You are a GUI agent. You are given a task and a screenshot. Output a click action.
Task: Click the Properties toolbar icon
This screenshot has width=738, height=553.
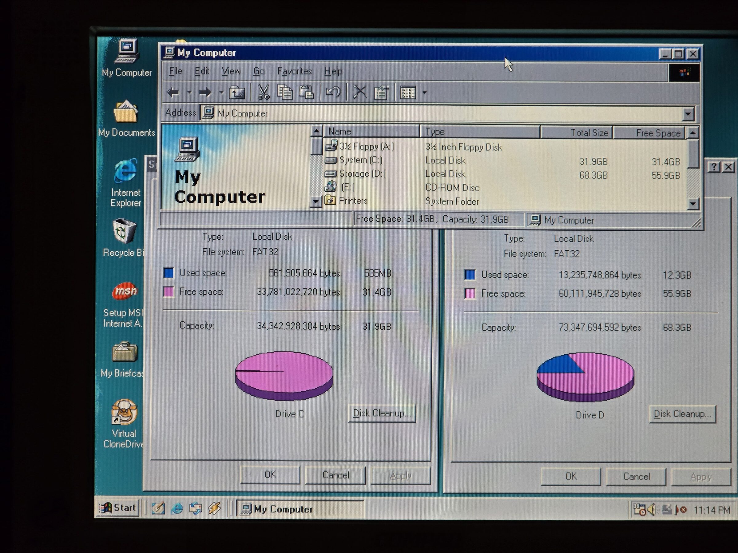click(381, 92)
